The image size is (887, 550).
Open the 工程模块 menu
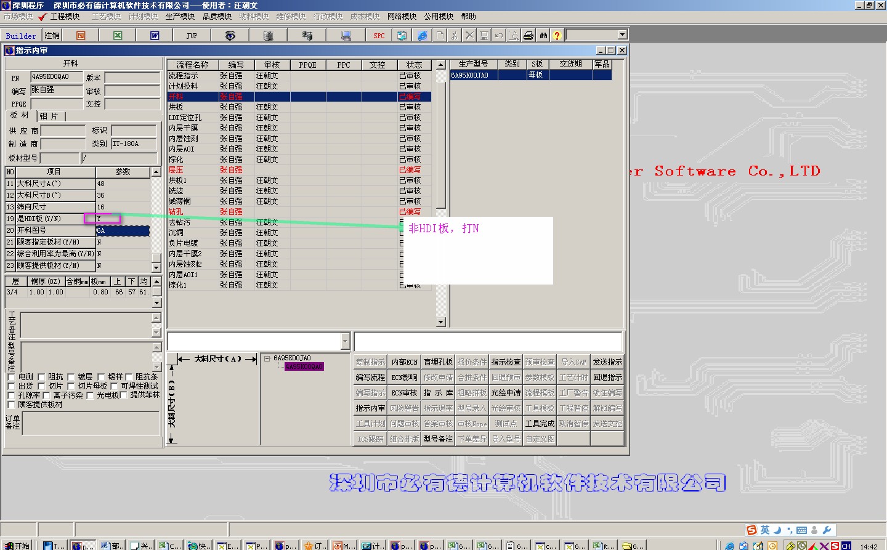[x=65, y=17]
